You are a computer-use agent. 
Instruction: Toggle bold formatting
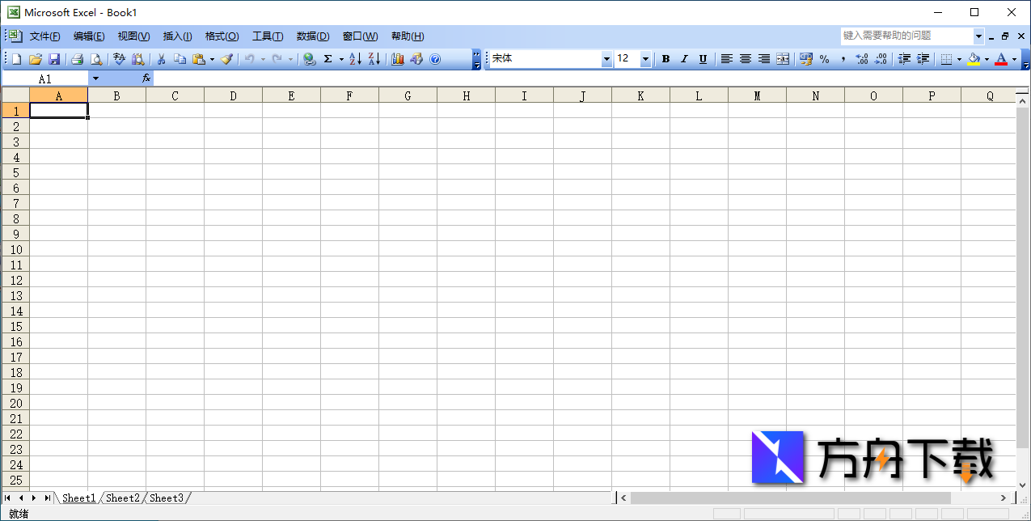point(666,58)
